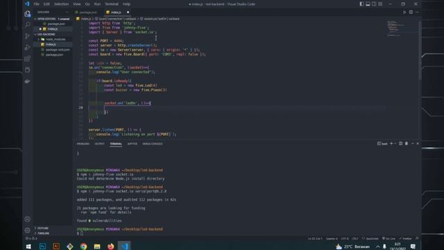The width and height of the screenshot is (444, 250).
Task: Open the Terminal menu
Action: (x=112, y=4)
